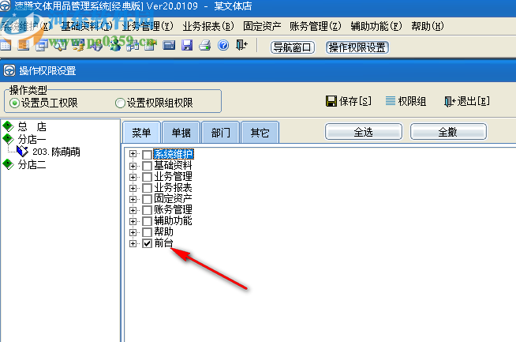Screen dimensions: 516x342
Task: Expand the 账务管理 tree node
Action: [x=133, y=210]
